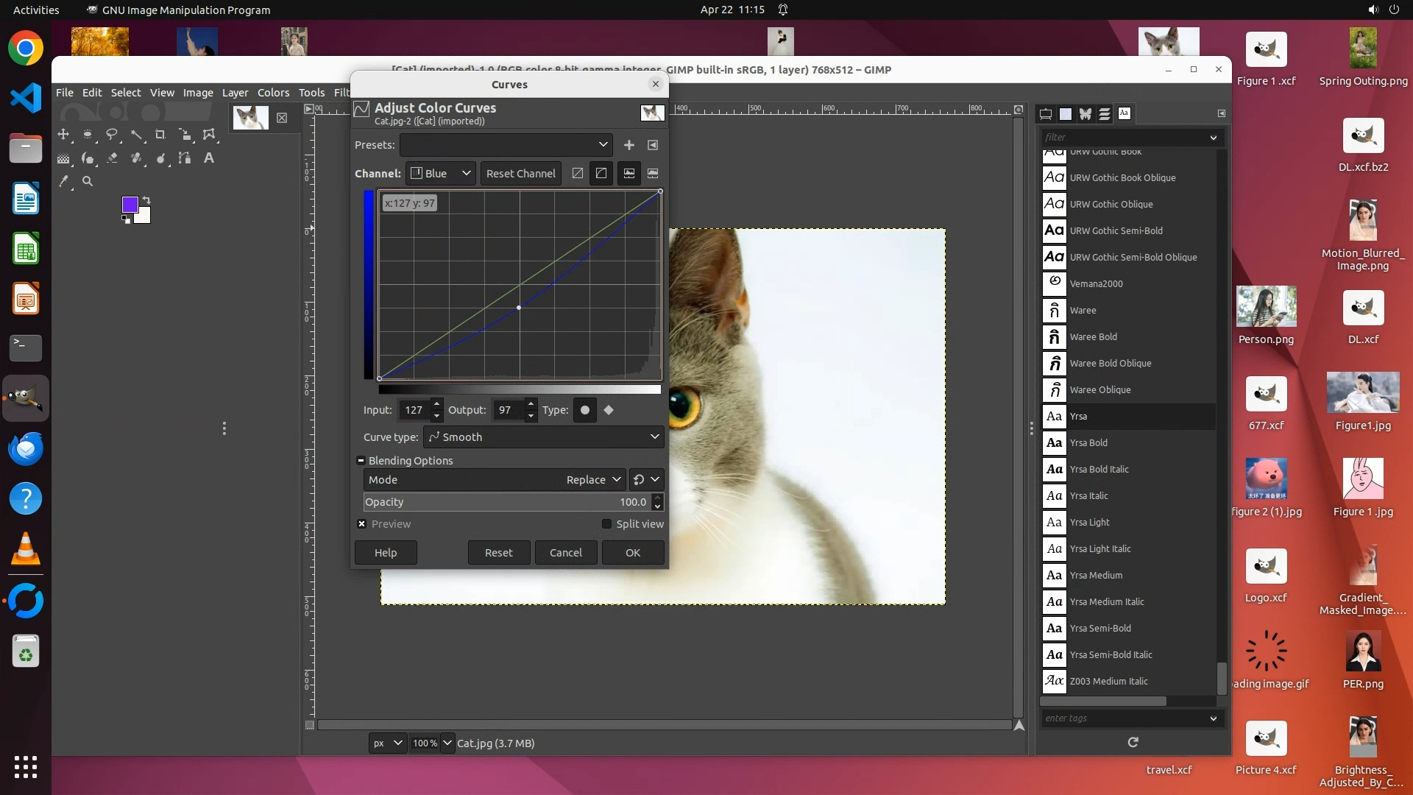Enable the Split view checkbox

(606, 524)
